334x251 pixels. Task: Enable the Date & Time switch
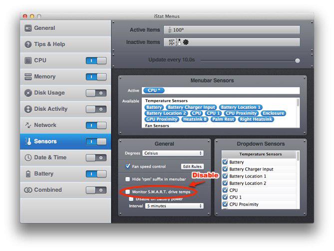point(96,158)
